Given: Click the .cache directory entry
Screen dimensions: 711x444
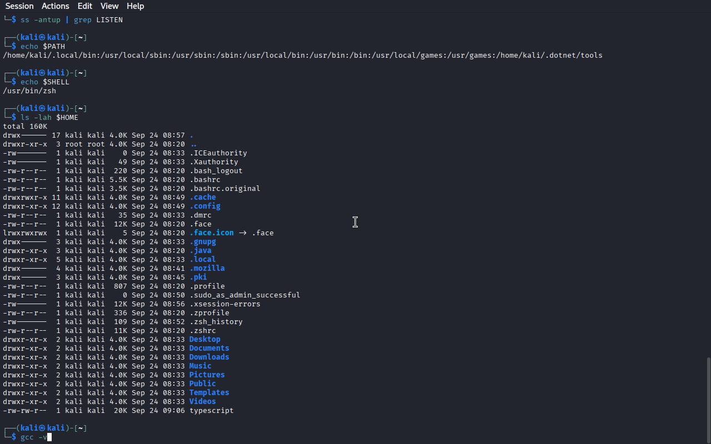Looking at the screenshot, I should tap(202, 198).
